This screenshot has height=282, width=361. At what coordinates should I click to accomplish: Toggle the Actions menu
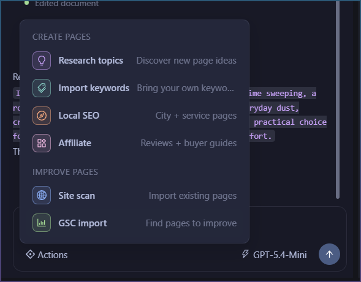47,254
